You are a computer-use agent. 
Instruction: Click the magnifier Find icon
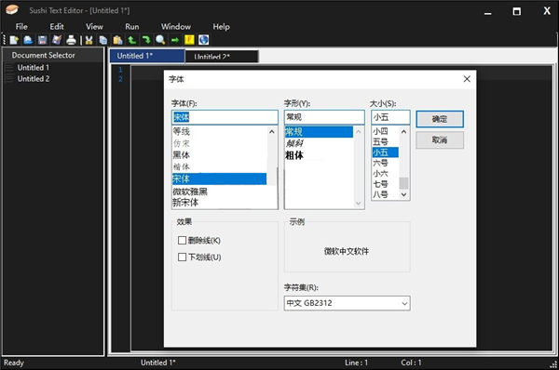click(160, 40)
